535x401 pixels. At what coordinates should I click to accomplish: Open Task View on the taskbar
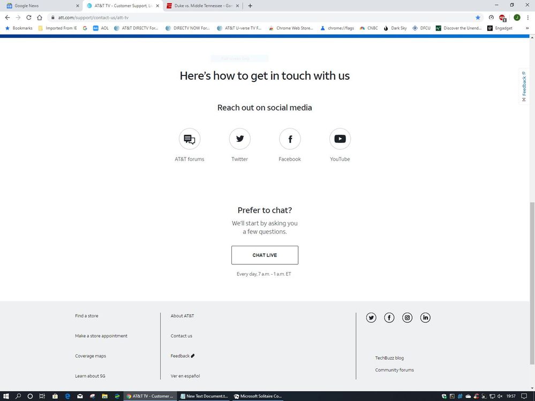[42, 396]
